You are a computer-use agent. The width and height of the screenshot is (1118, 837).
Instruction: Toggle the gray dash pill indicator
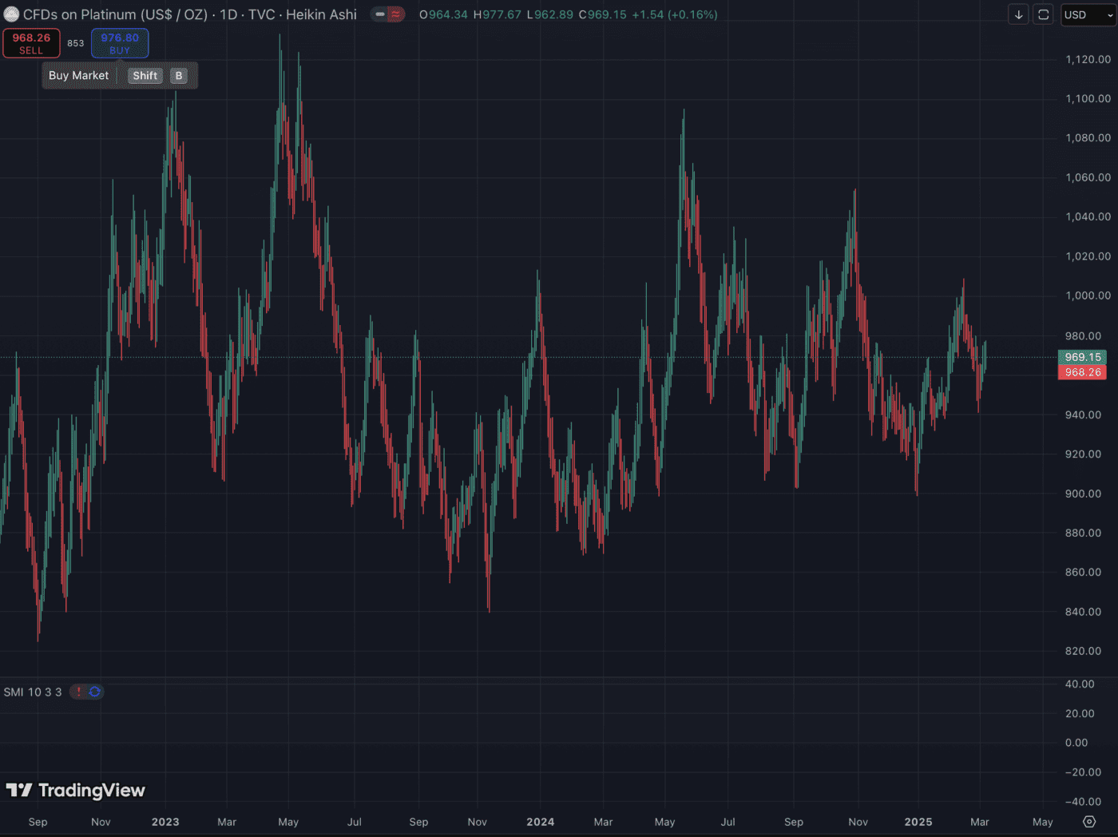click(x=379, y=14)
